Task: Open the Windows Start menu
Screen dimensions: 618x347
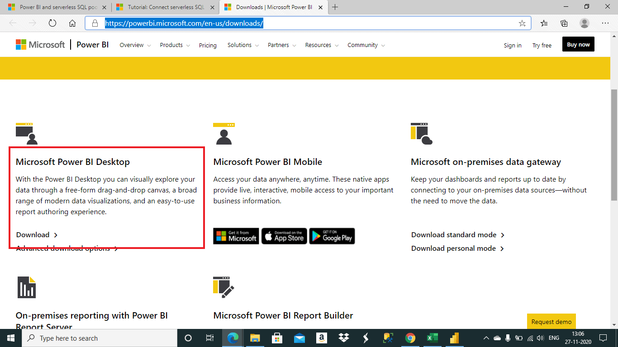Action: coord(10,338)
